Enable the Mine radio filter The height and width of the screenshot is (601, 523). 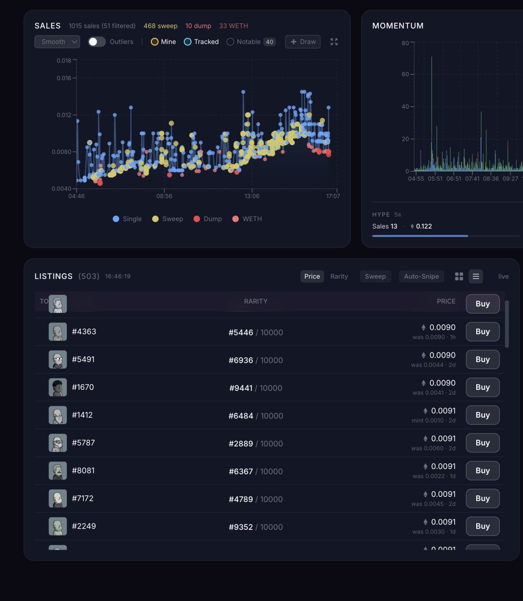[x=163, y=42]
